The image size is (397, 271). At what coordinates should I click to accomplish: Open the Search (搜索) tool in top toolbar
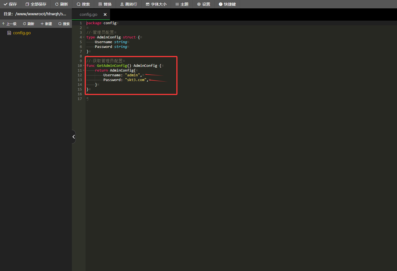pos(83,4)
